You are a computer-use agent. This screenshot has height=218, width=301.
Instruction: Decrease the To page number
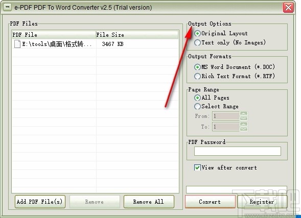tap(244, 129)
